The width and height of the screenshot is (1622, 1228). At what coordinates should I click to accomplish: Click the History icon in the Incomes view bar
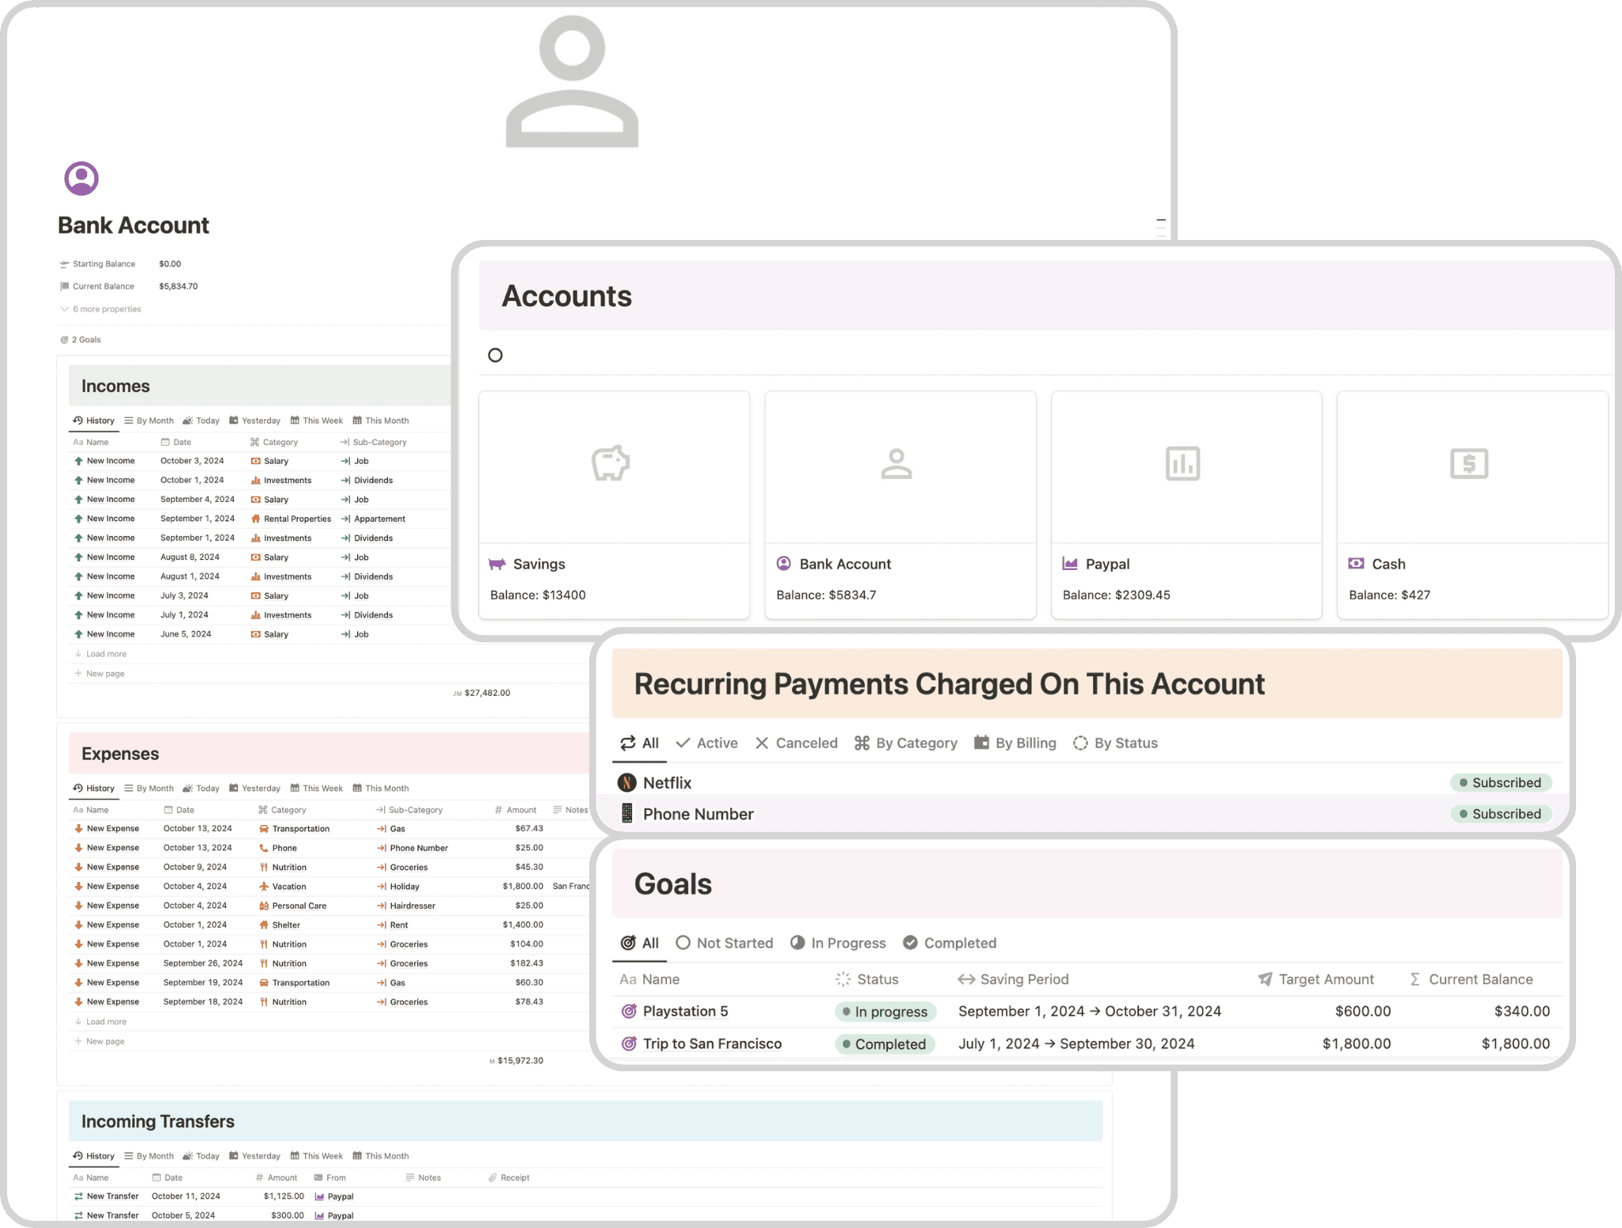[78, 420]
